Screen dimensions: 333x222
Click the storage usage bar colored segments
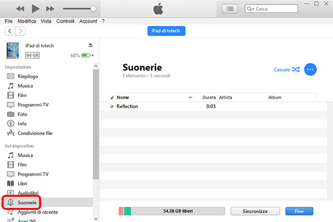pyautogui.click(x=125, y=211)
